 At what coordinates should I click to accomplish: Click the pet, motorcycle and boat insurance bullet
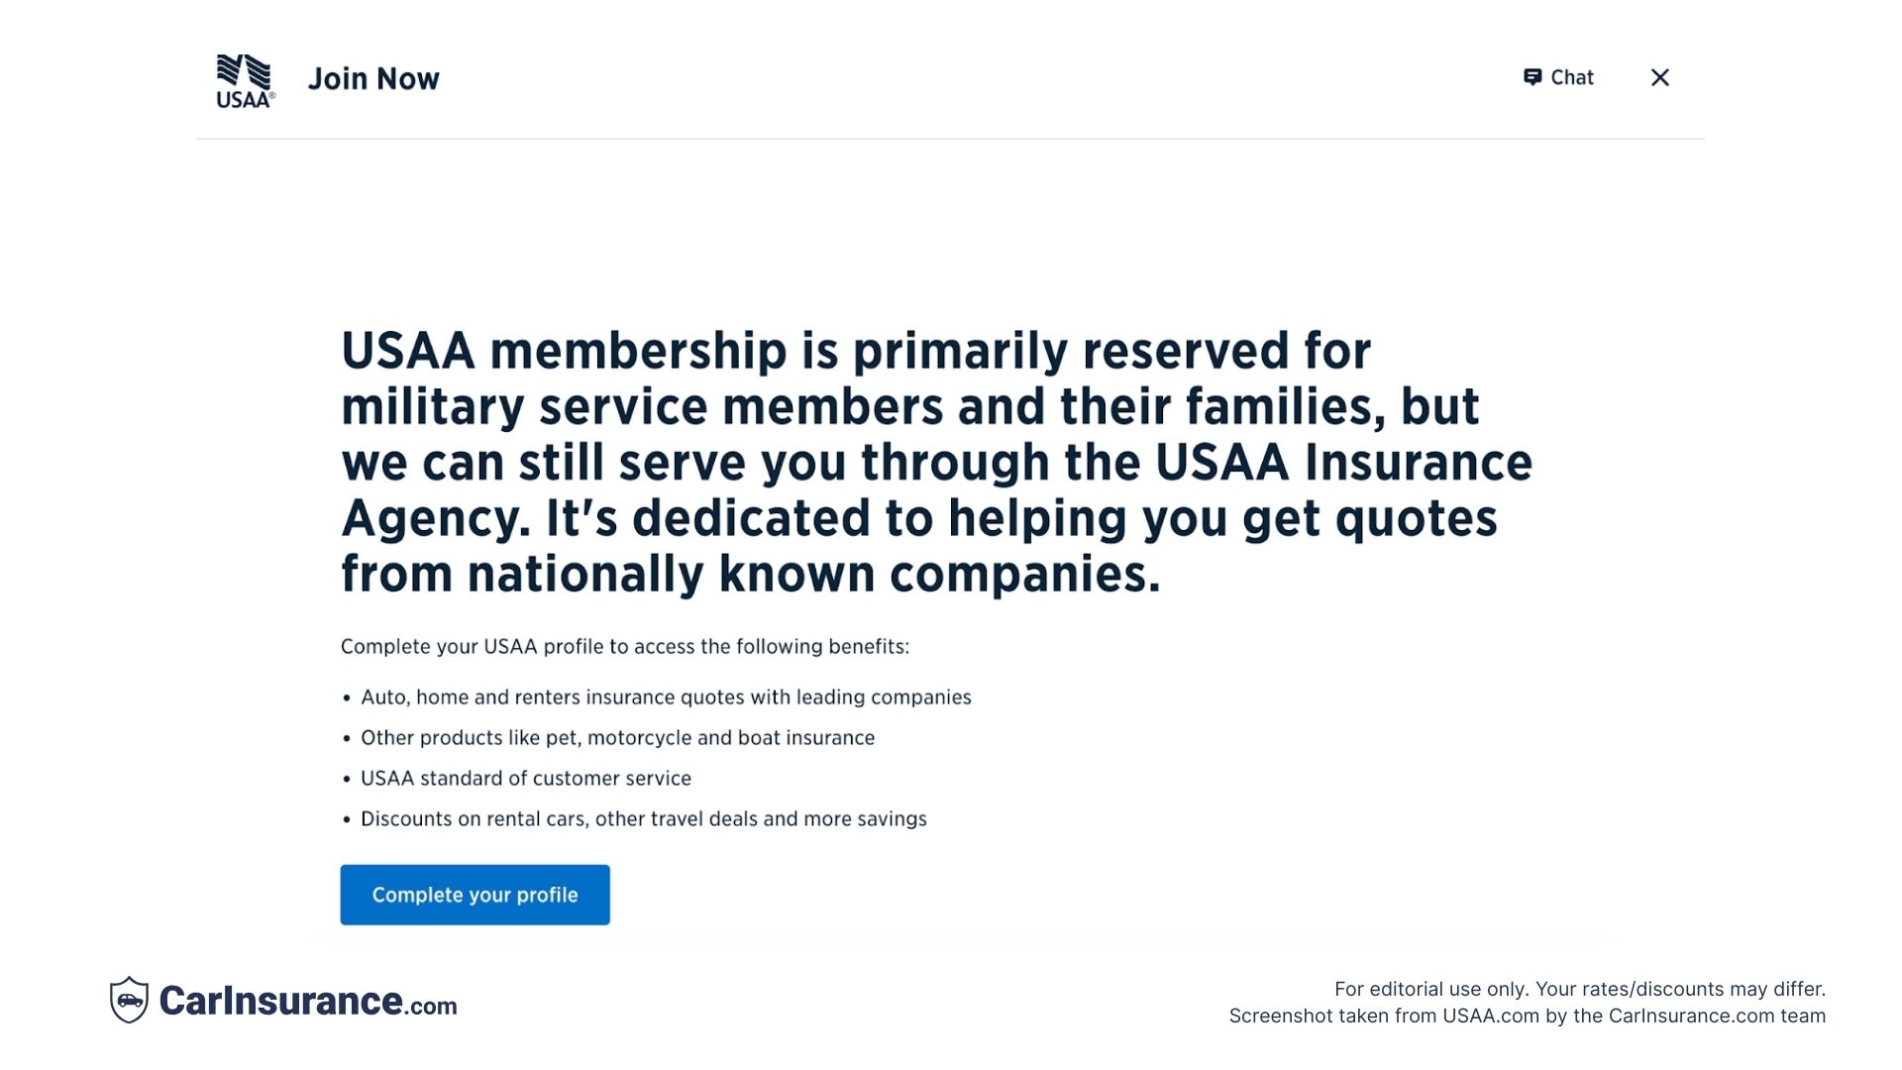click(x=617, y=738)
